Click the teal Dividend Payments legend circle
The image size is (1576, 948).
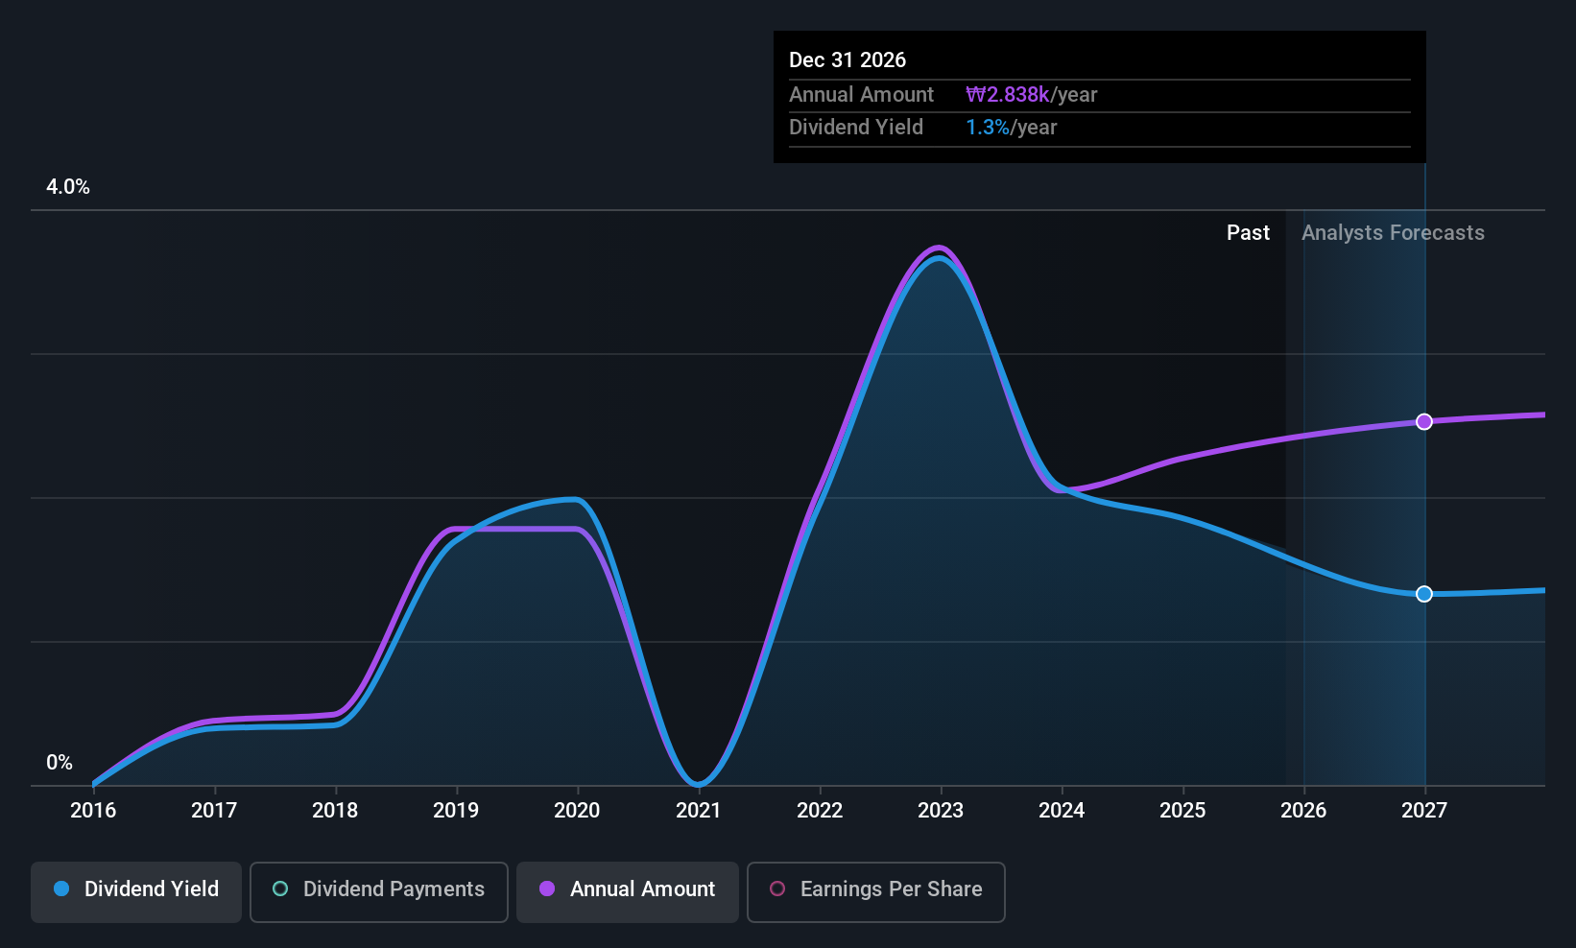(x=280, y=889)
